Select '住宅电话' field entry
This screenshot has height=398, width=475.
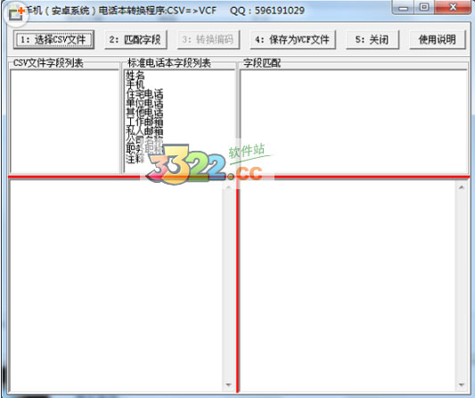(x=144, y=94)
